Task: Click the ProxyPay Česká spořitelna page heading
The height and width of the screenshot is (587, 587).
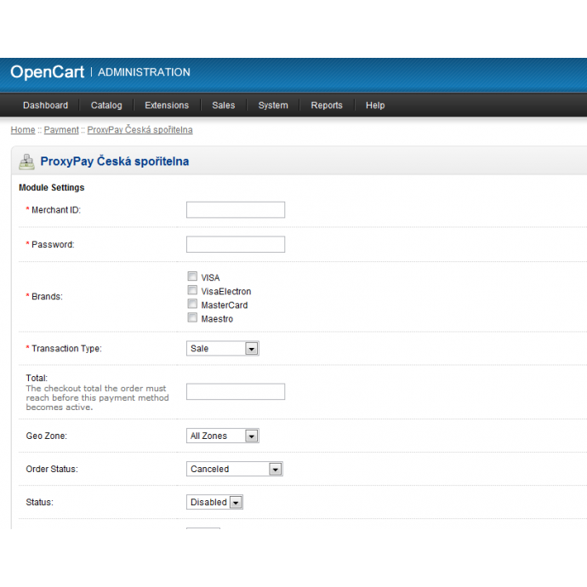Action: coord(115,162)
